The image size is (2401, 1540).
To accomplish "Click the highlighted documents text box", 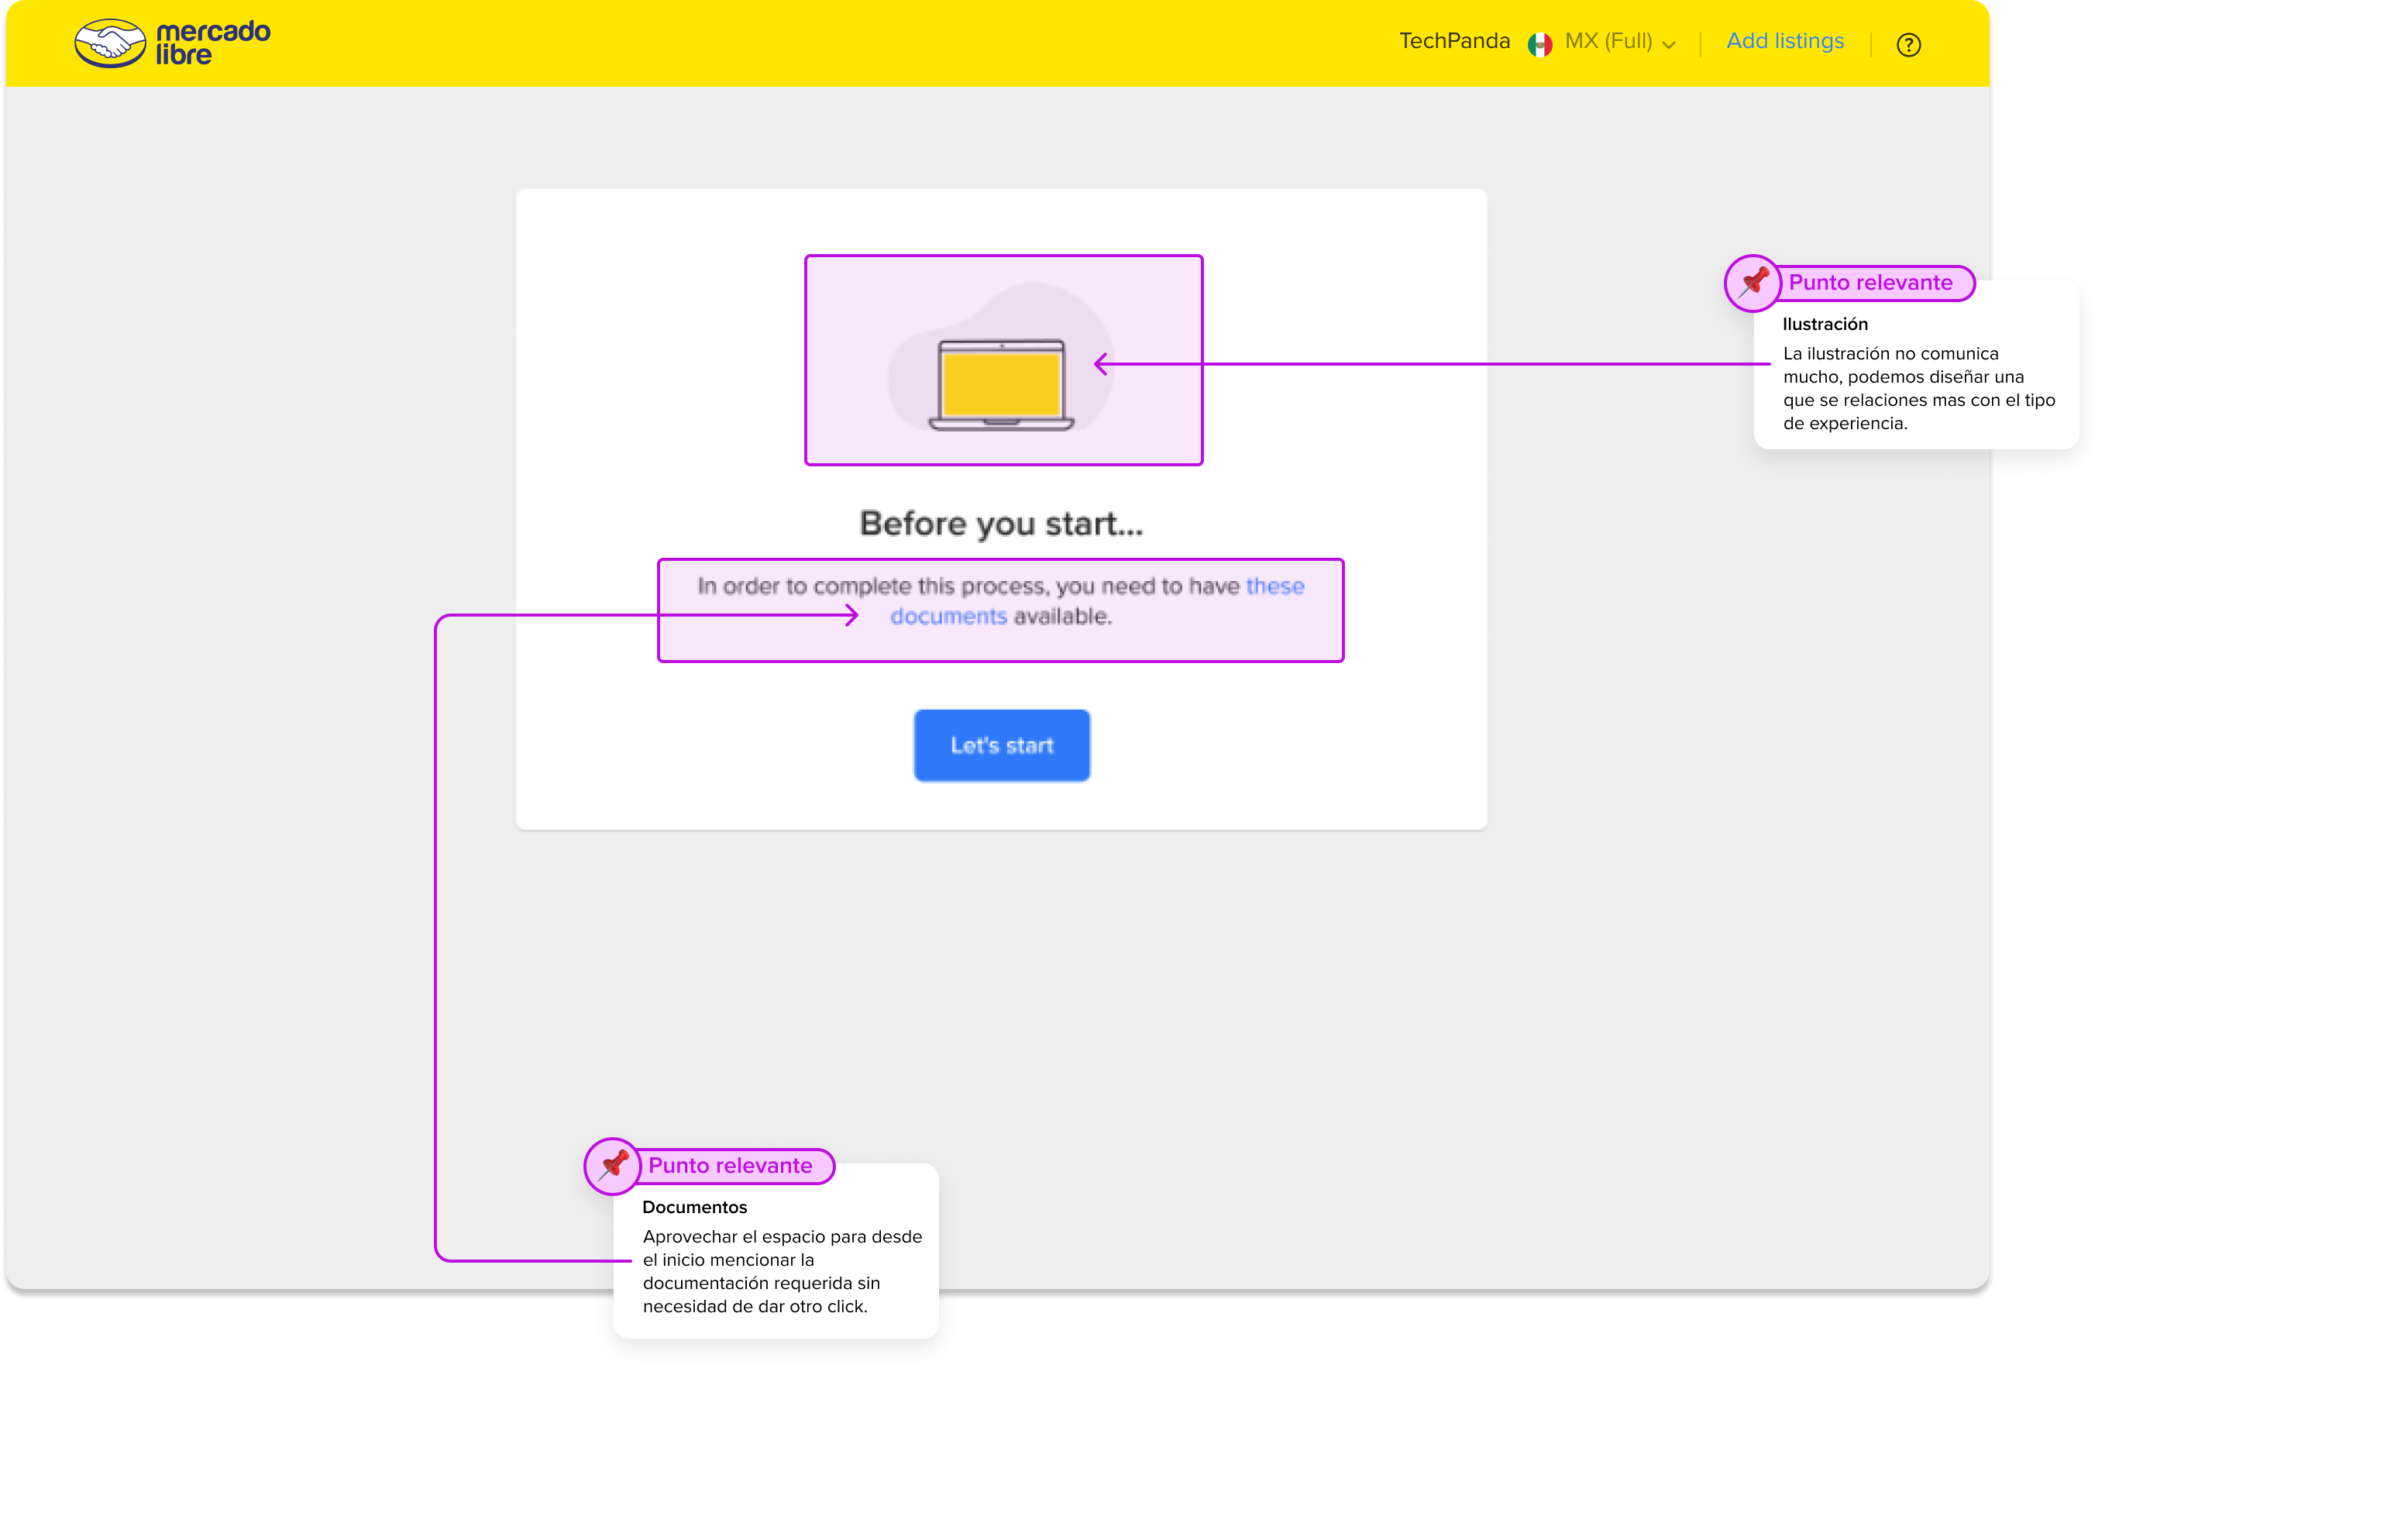I will point(1000,610).
